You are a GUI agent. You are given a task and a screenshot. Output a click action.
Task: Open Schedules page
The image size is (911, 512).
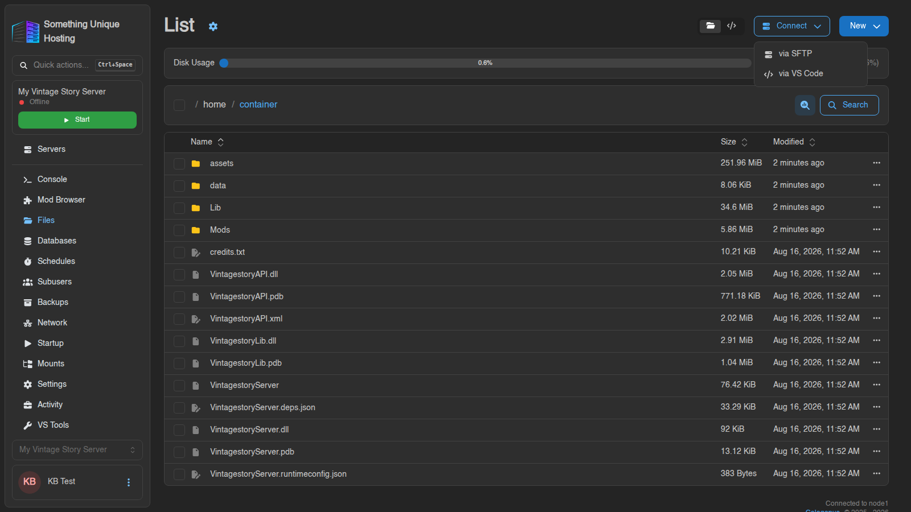[56, 261]
